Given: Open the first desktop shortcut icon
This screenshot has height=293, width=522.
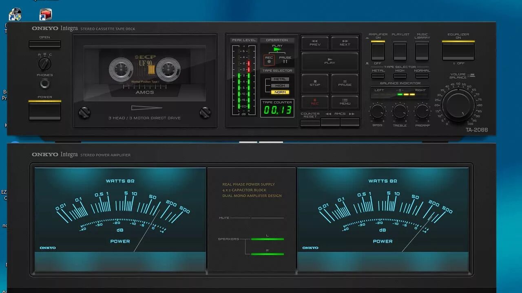Looking at the screenshot, I should click(15, 15).
